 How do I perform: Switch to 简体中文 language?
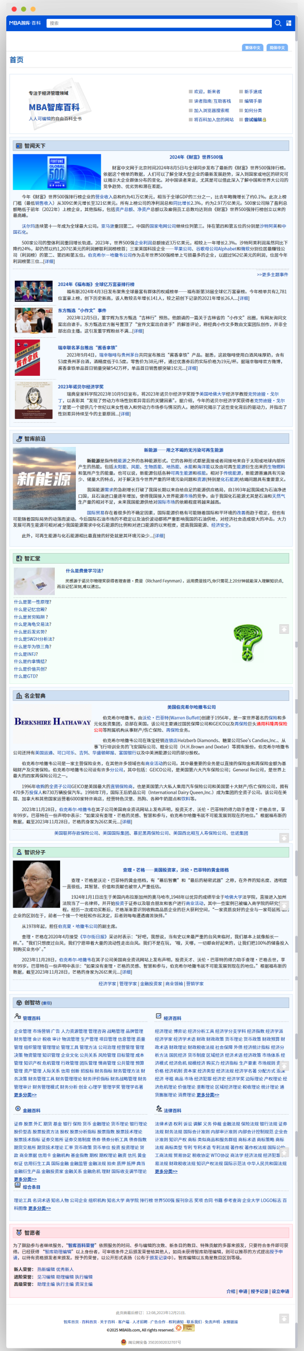pyautogui.click(x=277, y=47)
